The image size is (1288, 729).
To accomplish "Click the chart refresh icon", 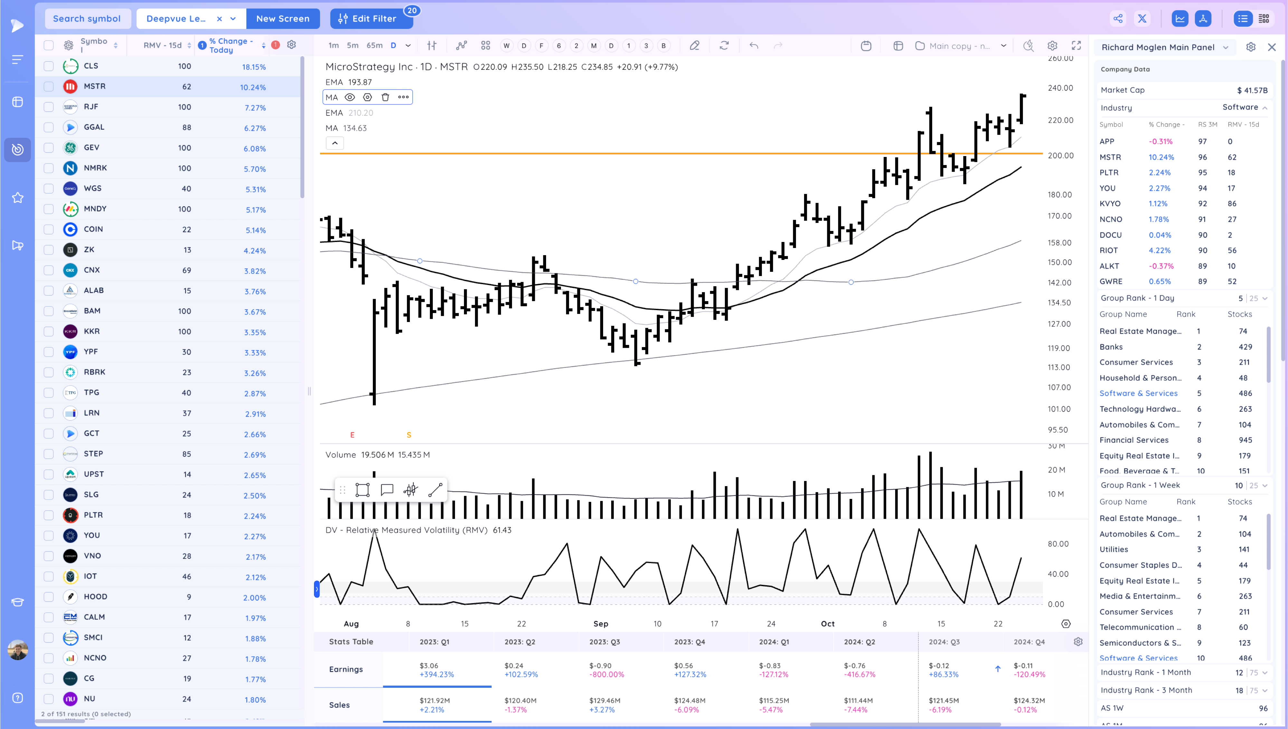I will tap(724, 46).
